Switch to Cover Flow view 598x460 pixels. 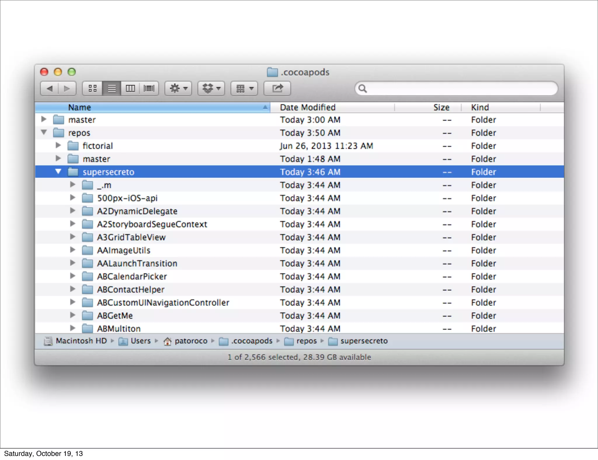pos(149,88)
